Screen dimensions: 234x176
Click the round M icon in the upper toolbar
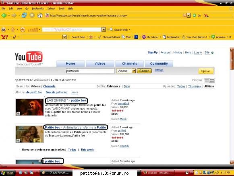[4, 29]
